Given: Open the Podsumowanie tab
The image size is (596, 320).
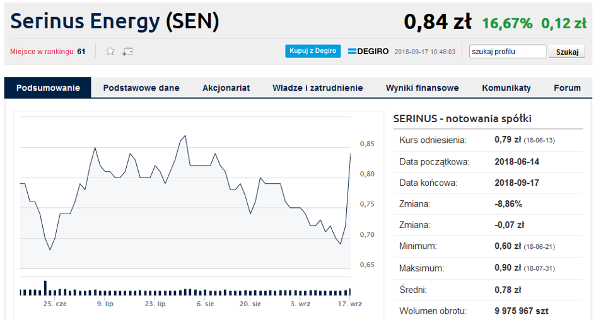Looking at the screenshot, I should point(48,88).
